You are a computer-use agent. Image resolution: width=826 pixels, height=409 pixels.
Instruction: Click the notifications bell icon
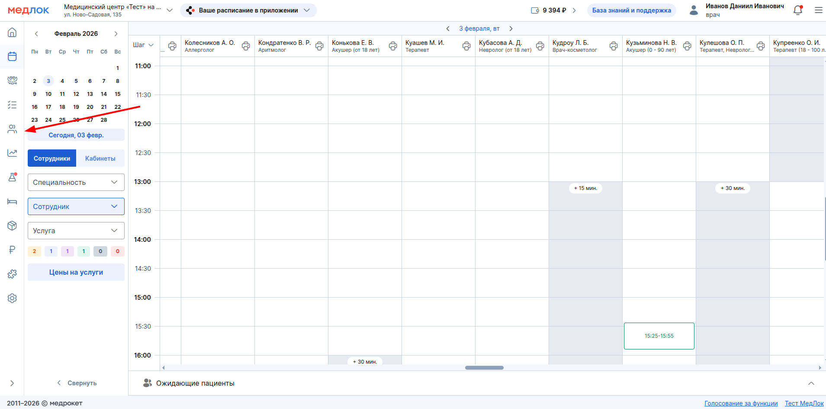[798, 10]
